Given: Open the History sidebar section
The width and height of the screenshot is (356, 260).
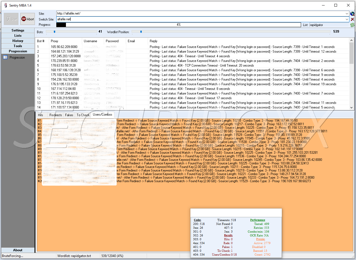Looking at the screenshot, I should (18, 41).
